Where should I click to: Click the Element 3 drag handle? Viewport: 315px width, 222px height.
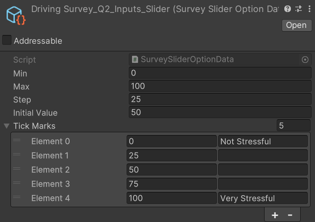(16, 183)
